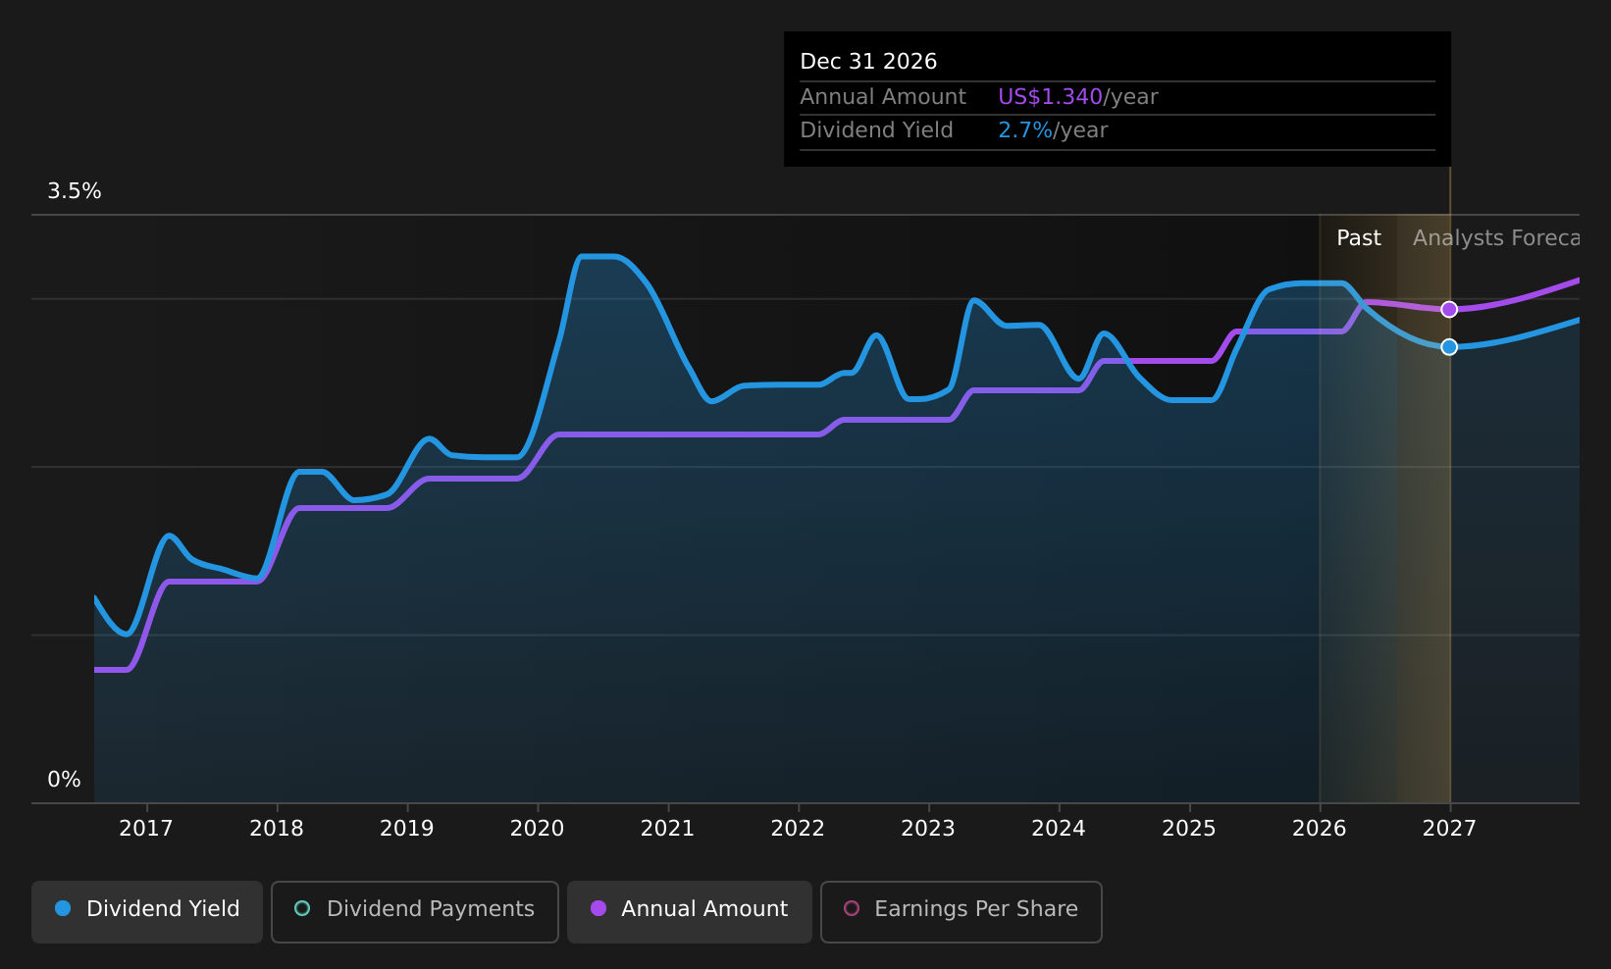This screenshot has width=1611, height=969.
Task: Click the 2027 x-axis label
Action: tap(1449, 829)
